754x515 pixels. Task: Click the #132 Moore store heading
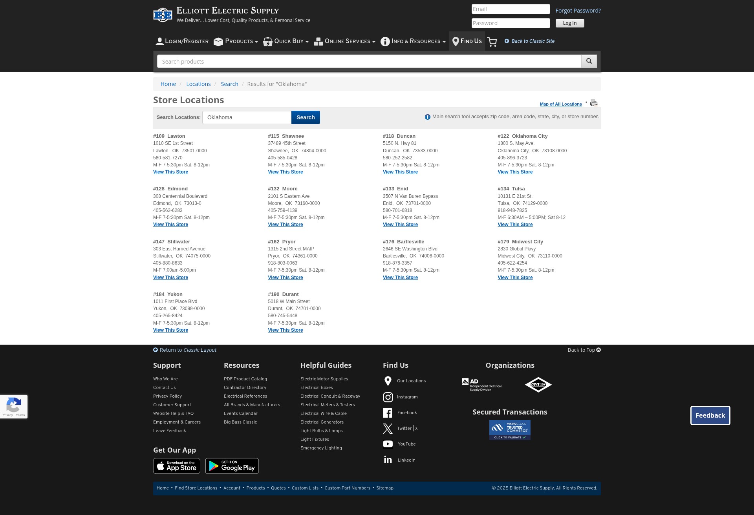click(283, 189)
